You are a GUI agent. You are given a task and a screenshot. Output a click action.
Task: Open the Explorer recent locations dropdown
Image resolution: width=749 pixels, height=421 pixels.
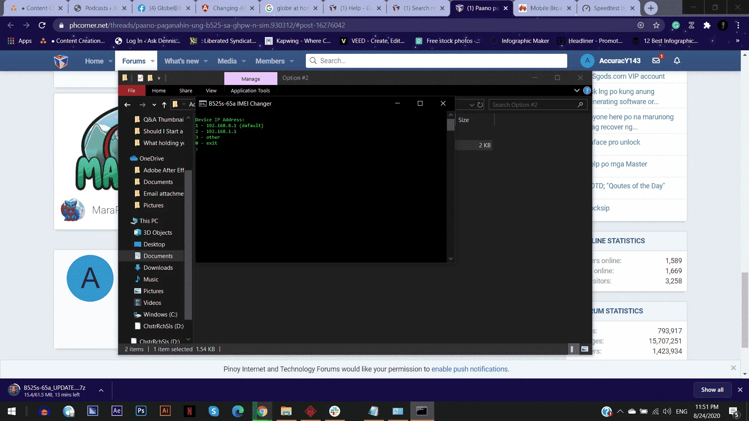point(154,105)
